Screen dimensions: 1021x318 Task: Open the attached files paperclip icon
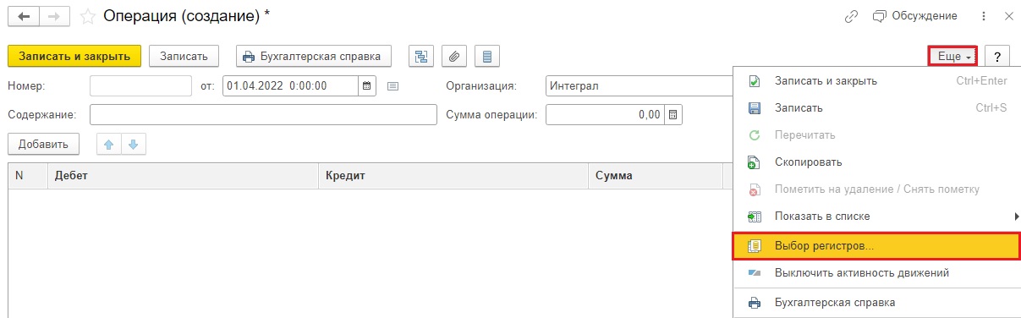click(454, 57)
